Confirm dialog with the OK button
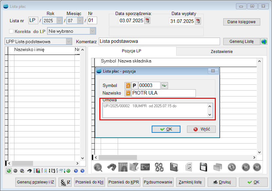 tap(166, 129)
